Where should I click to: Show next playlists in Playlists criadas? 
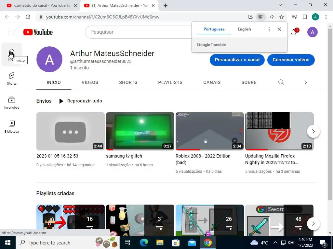pyautogui.click(x=313, y=224)
